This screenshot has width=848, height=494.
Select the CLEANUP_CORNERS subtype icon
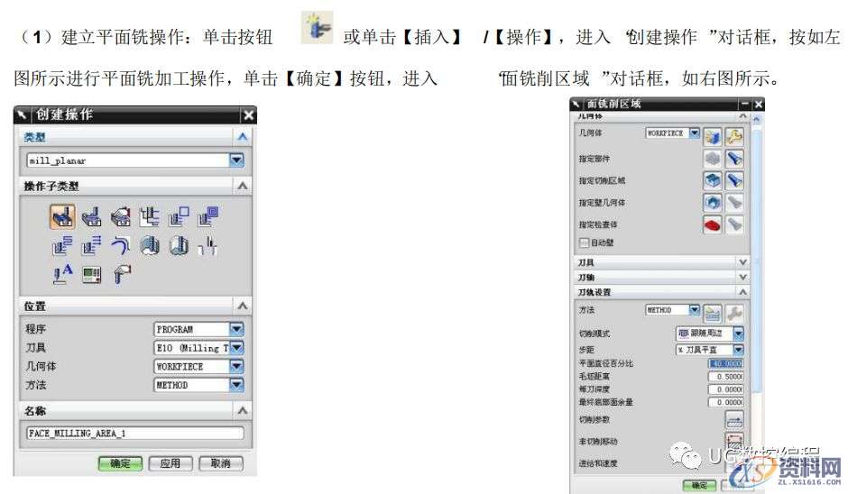tap(121, 246)
